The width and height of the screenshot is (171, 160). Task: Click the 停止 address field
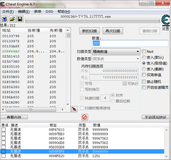click(x=114, y=78)
